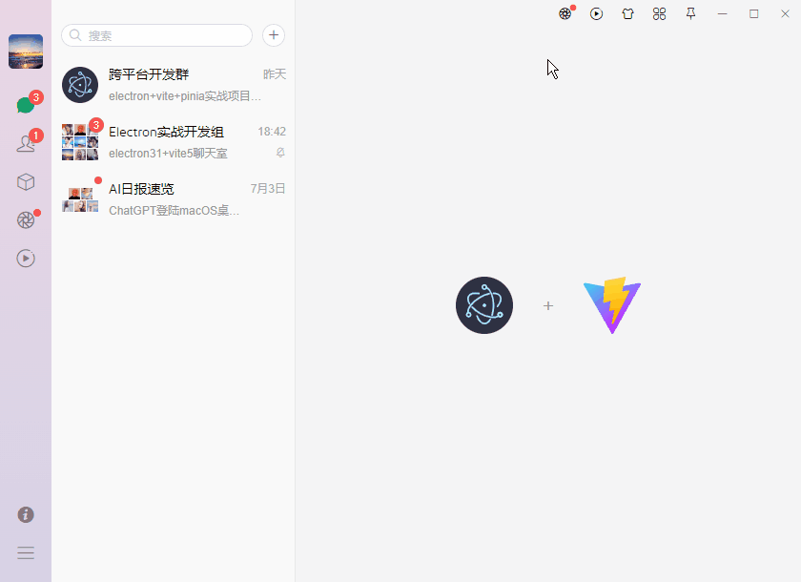801x582 pixels.
Task: Click the info icon near sidebar bottom
Action: coord(26,514)
